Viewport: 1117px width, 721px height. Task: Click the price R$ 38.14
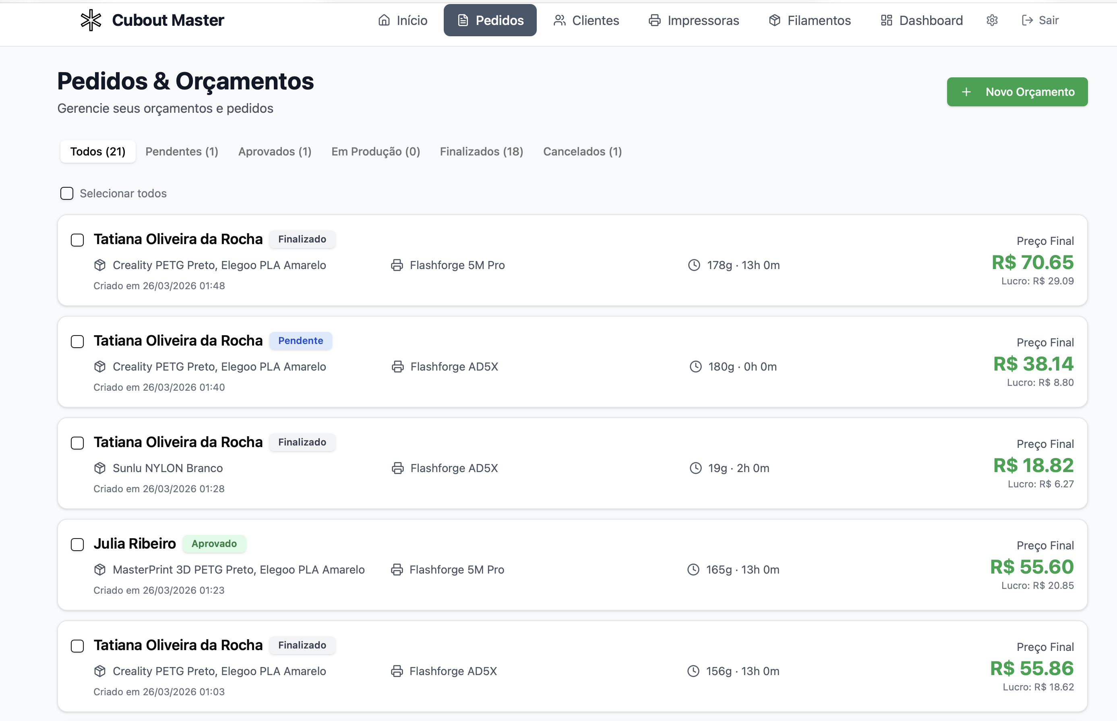[x=1034, y=364]
